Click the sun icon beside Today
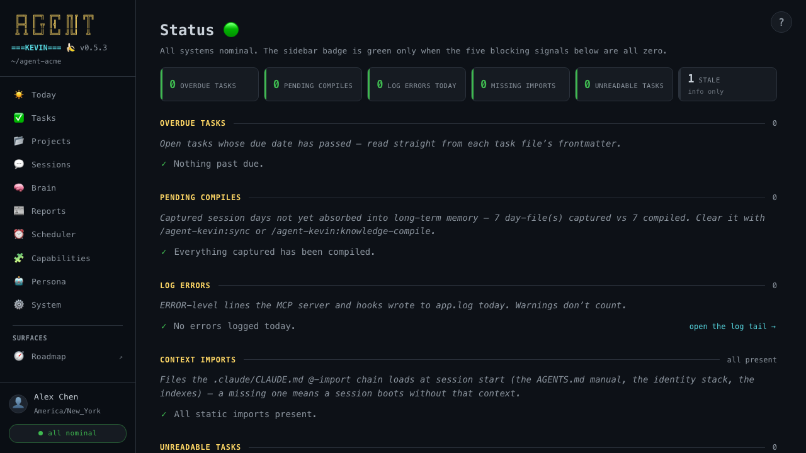 tap(19, 94)
